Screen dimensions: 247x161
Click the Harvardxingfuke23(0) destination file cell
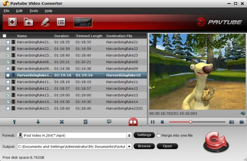point(124,108)
